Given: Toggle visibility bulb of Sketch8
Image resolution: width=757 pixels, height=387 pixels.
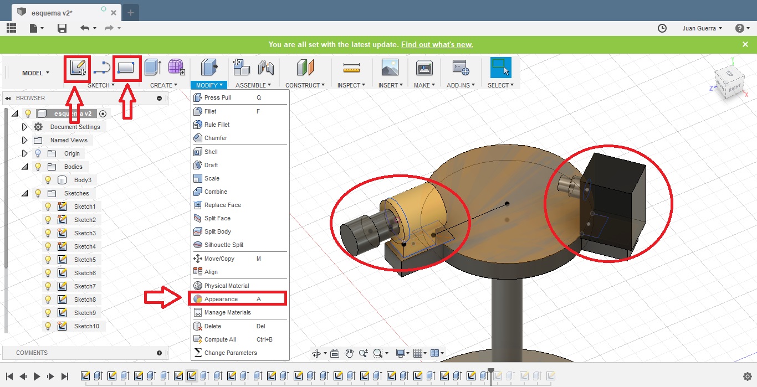Looking at the screenshot, I should (x=48, y=300).
